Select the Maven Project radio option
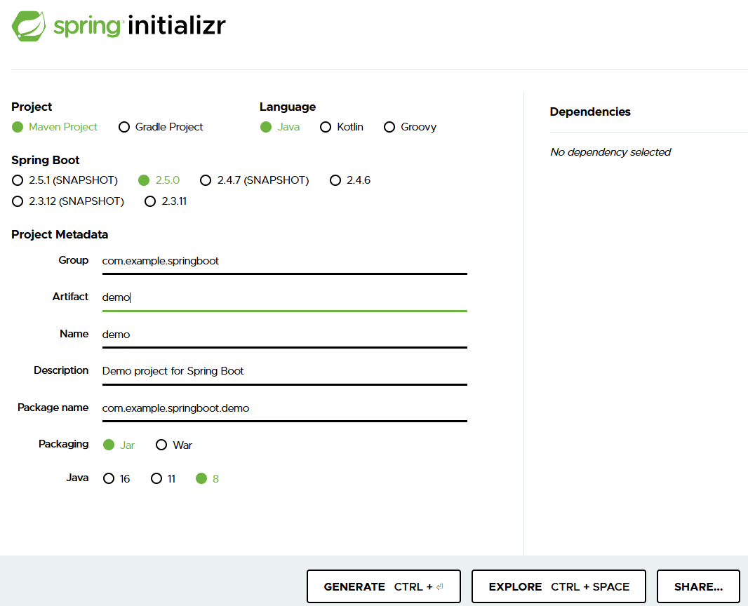 55,127
